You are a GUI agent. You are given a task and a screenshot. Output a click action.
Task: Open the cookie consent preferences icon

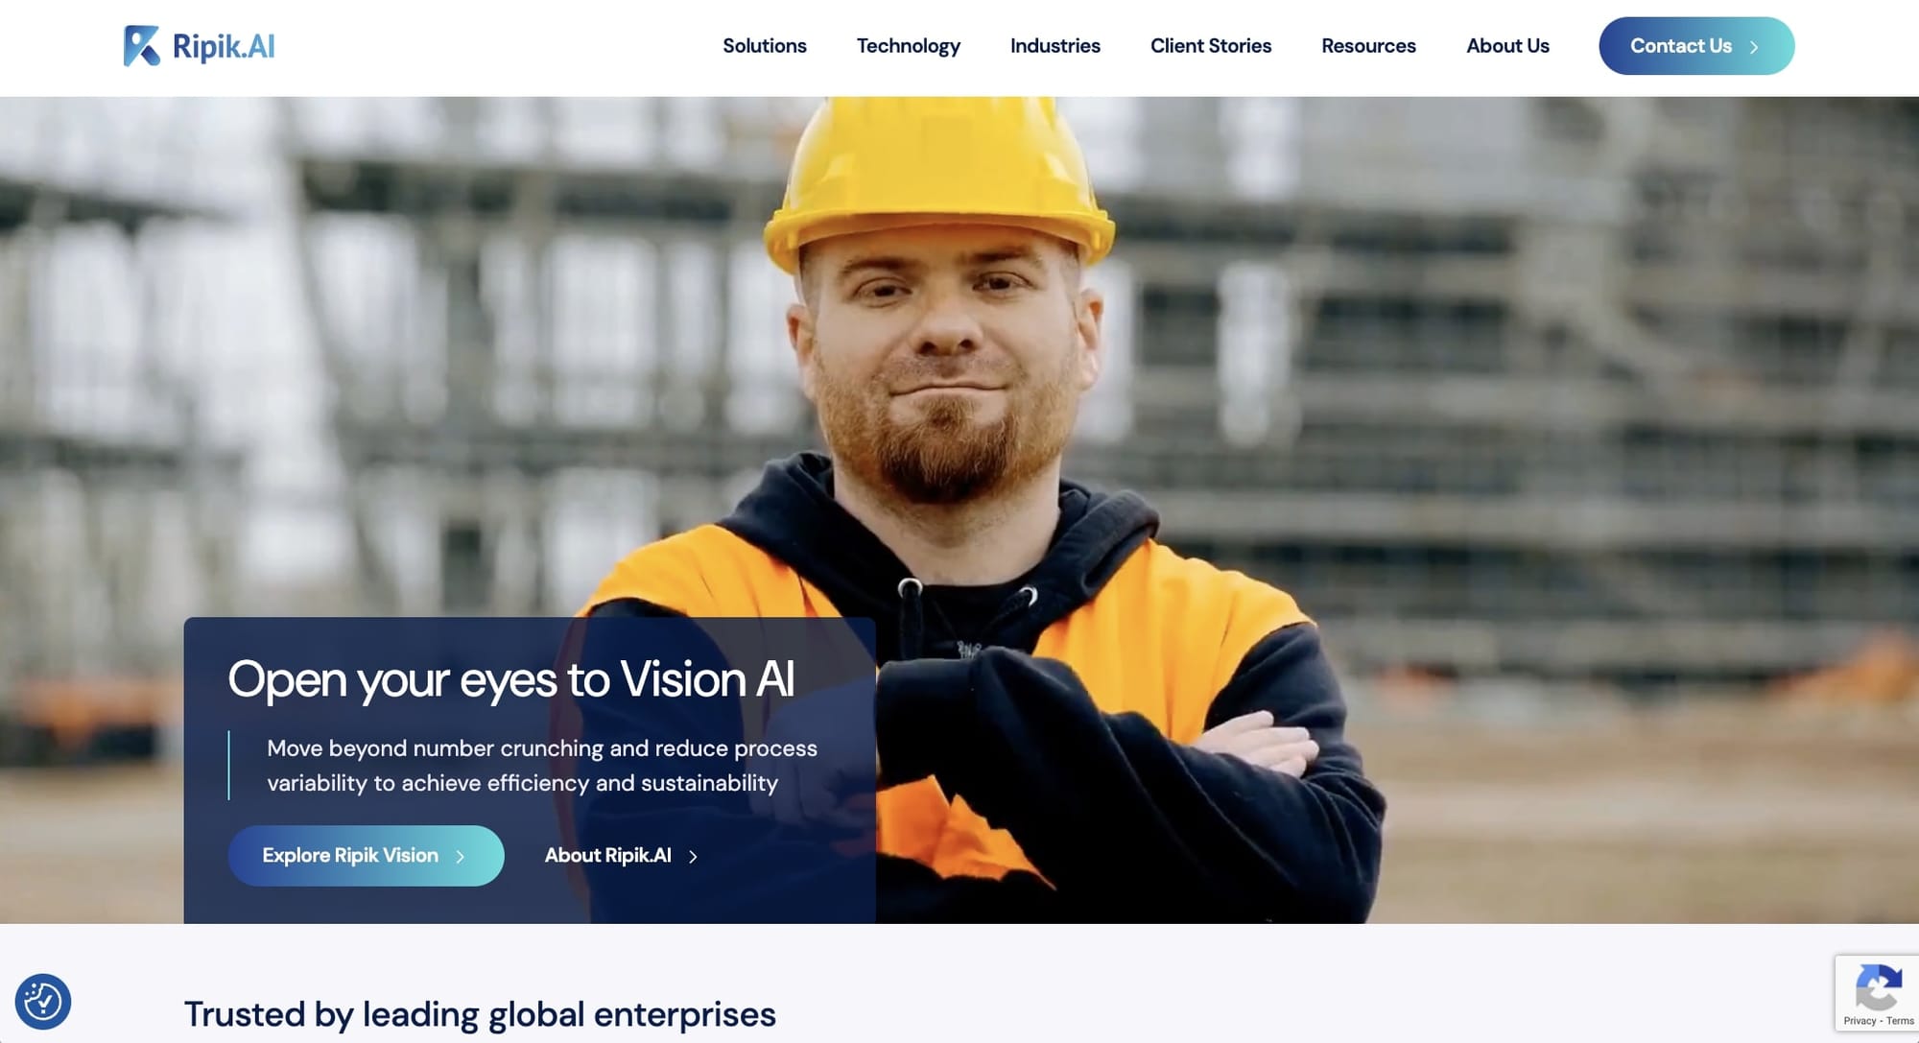(43, 1002)
